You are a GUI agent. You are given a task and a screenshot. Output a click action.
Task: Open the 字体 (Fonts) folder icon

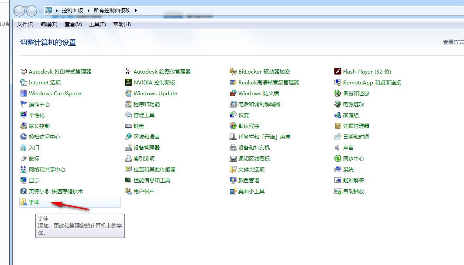pyautogui.click(x=24, y=202)
